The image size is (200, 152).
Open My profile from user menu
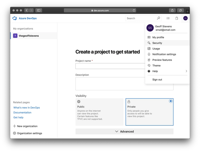(167, 37)
